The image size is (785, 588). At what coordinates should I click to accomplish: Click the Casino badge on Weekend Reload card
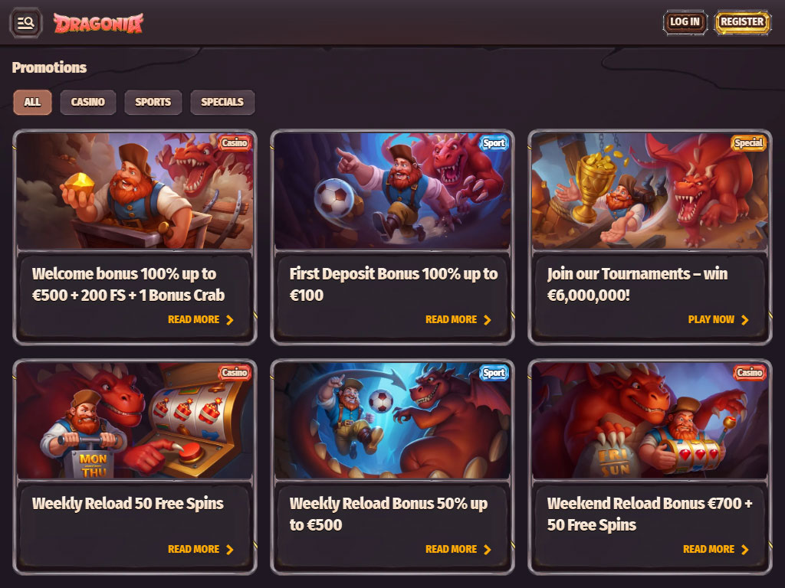click(x=750, y=373)
